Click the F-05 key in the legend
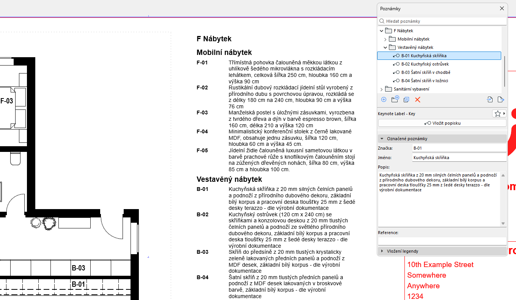Viewport: 516px width, 300px height. 202,150
